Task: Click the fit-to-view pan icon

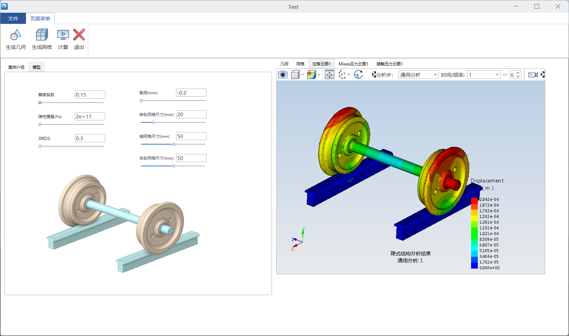Action: pyautogui.click(x=330, y=74)
